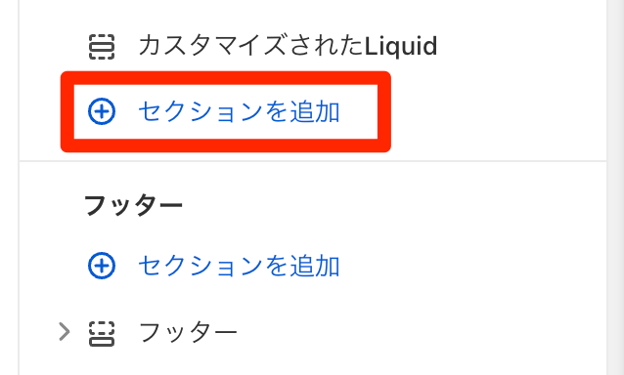The height and width of the screenshot is (375, 624).
Task: Click the plus icon inside the red-highlighted box
Action: 102,111
